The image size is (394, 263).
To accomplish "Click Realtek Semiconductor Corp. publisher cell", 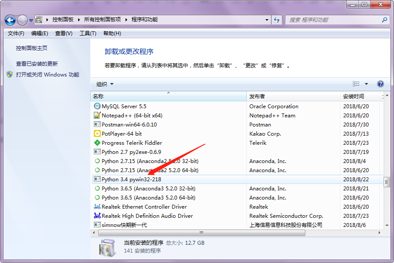I will 286,216.
